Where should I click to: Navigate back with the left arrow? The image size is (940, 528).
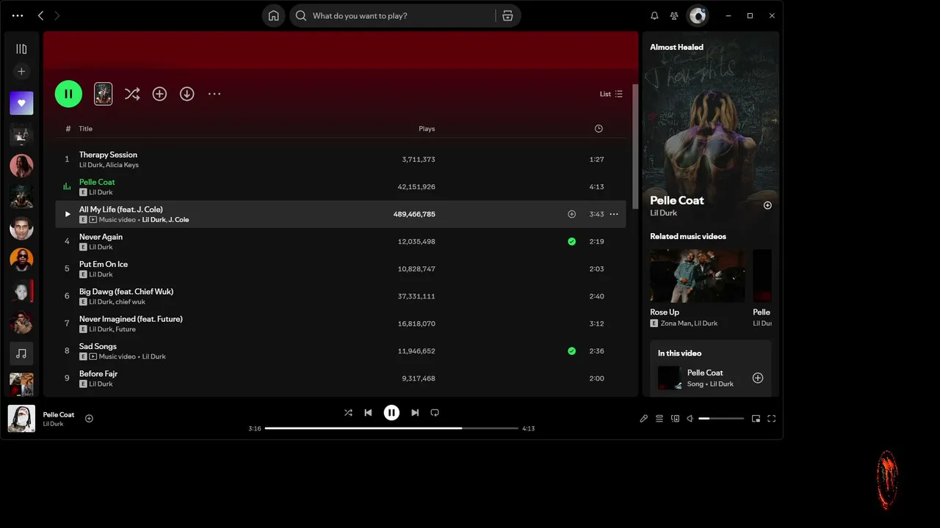point(40,15)
